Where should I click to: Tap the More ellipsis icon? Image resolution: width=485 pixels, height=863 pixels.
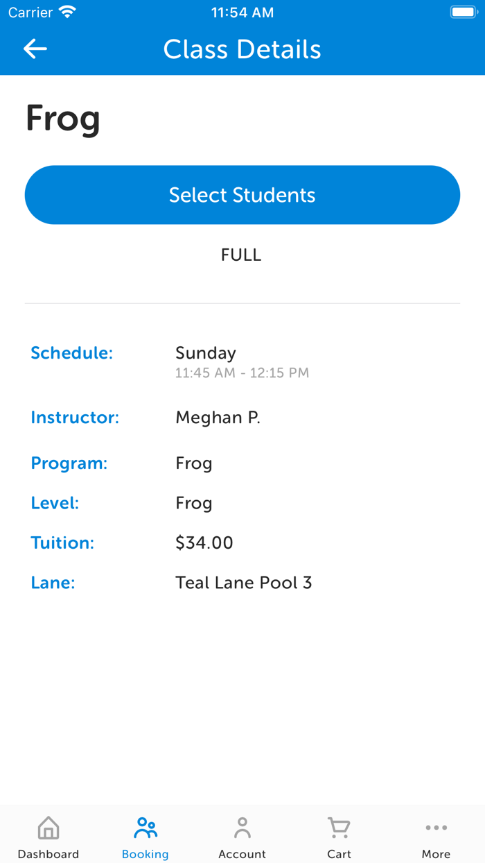tap(436, 828)
